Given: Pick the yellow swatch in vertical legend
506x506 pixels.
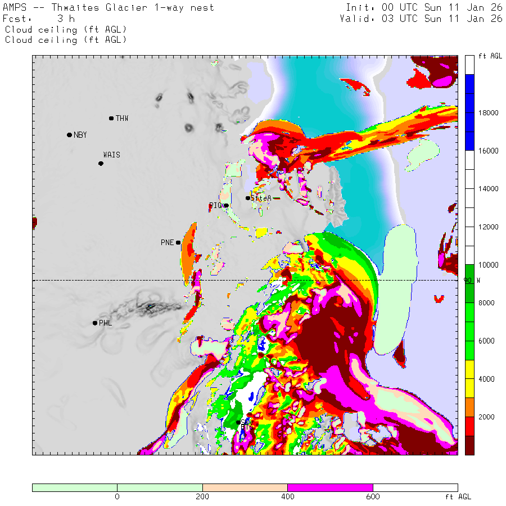Looking at the screenshot, I should tap(470, 378).
